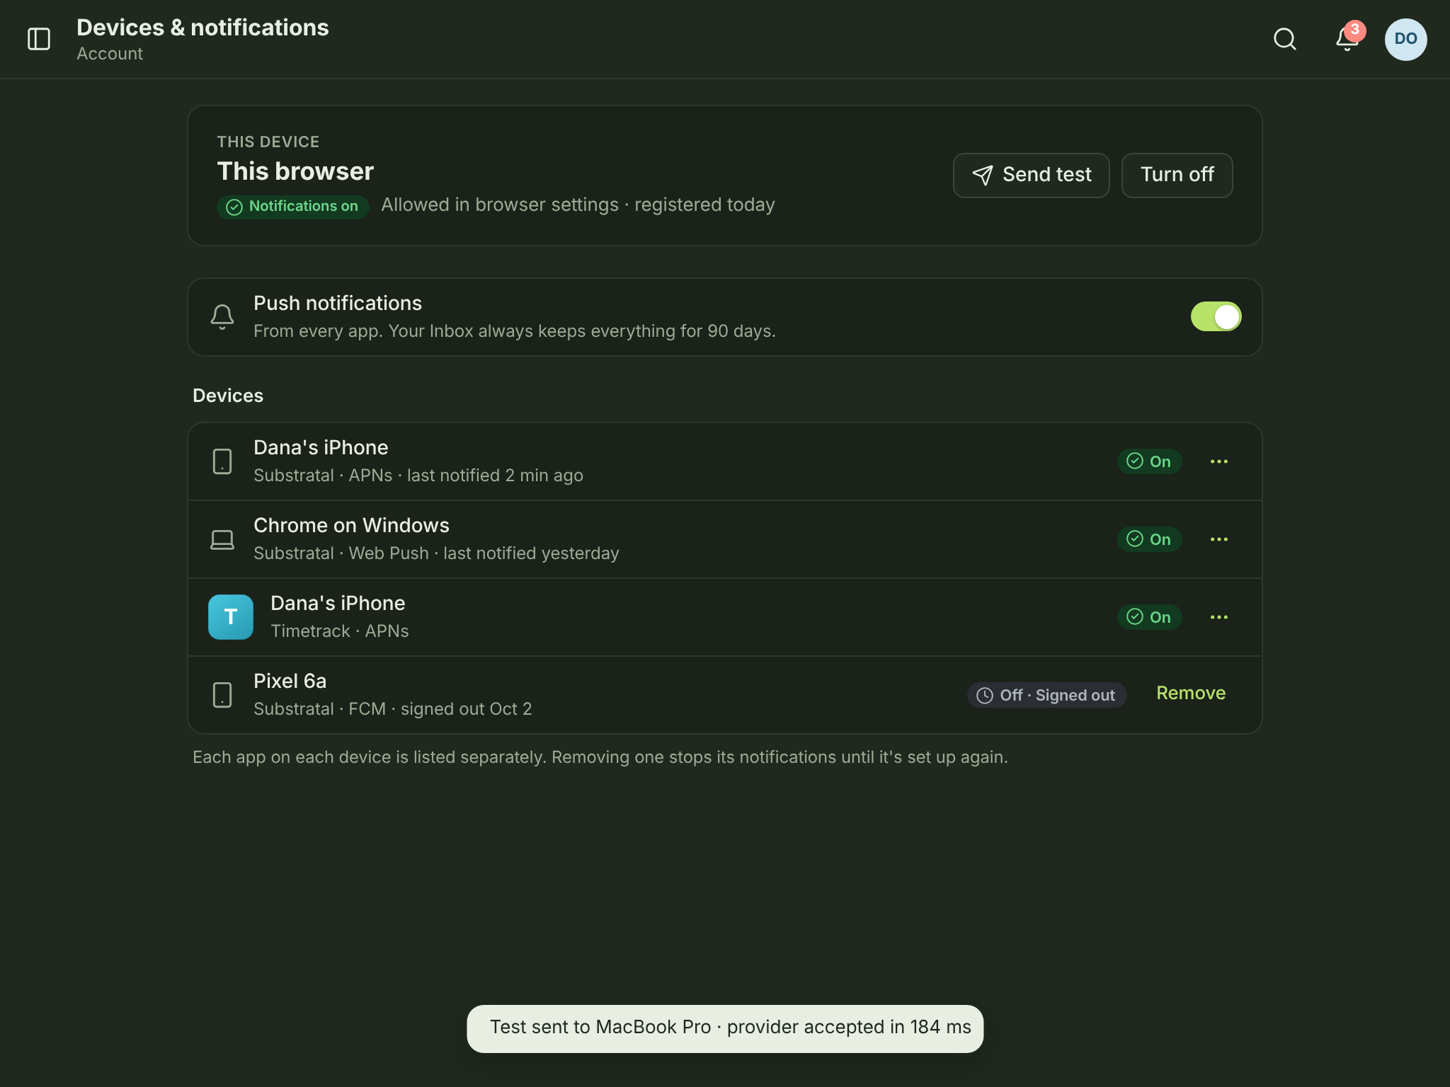This screenshot has height=1087, width=1450.
Task: Click the On badge for Chrome on Windows
Action: tap(1149, 539)
